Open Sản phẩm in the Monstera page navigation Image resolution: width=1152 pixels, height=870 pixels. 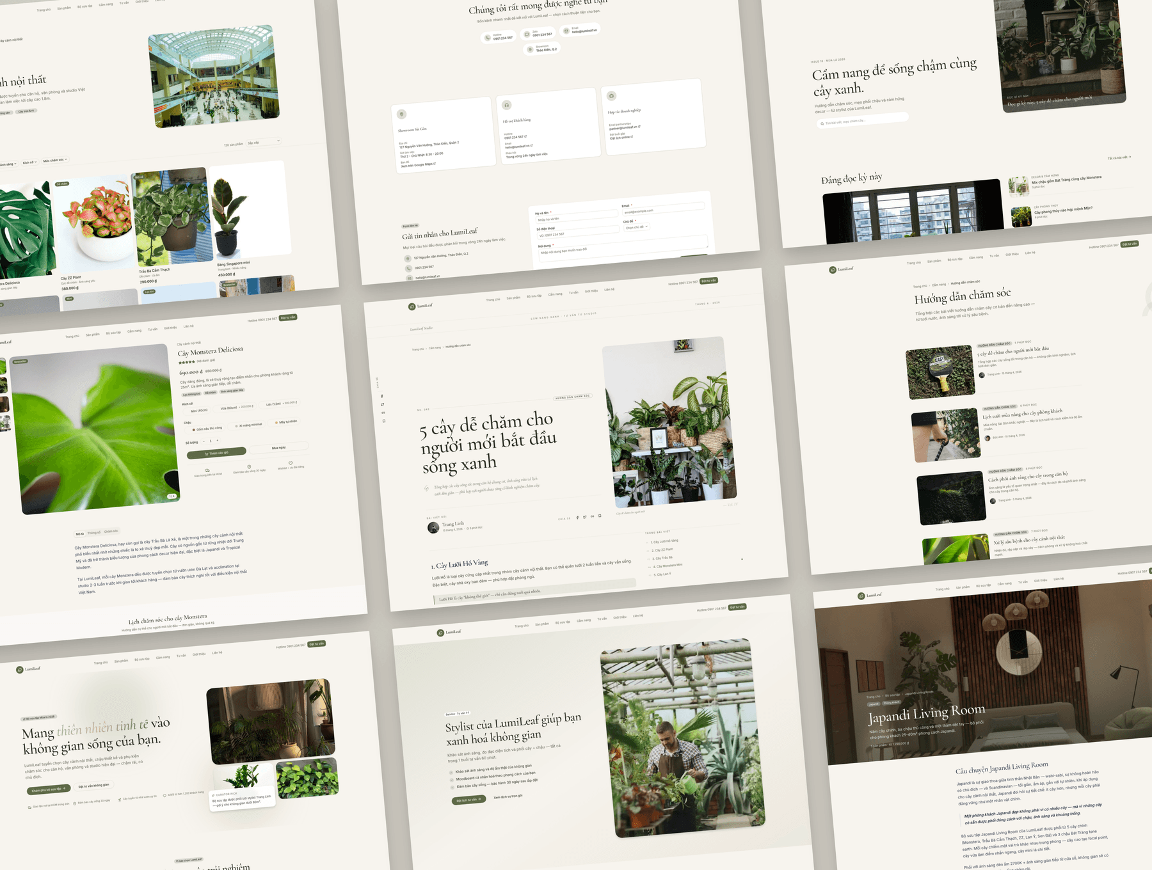point(93,335)
